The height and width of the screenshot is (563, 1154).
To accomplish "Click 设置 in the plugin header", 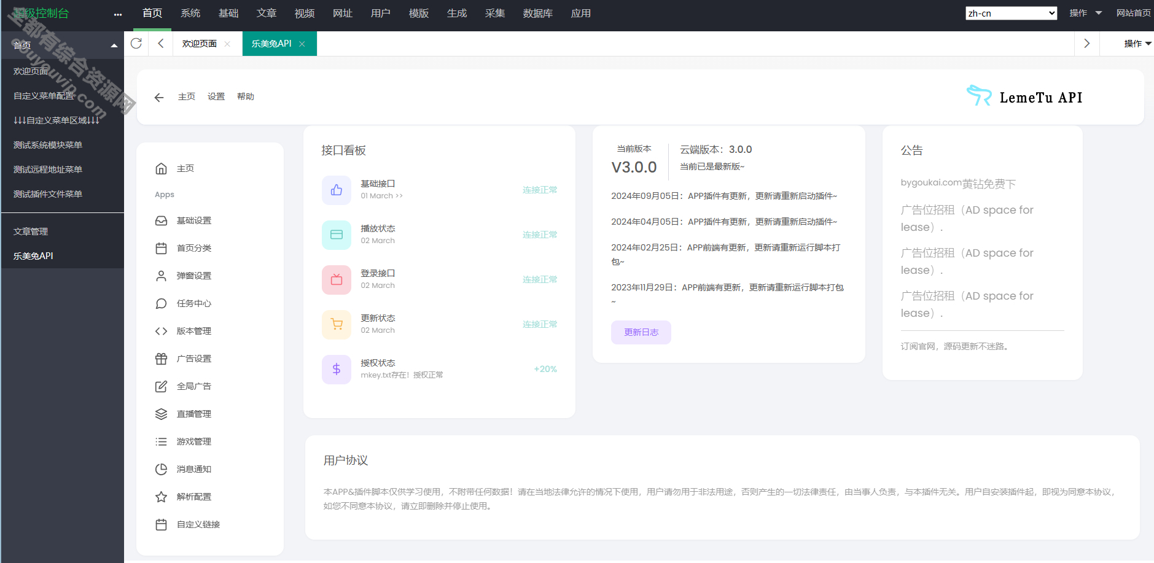I will coord(216,96).
